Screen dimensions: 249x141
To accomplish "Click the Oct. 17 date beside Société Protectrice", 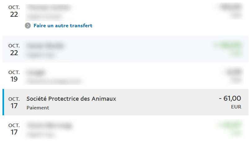I will pyautogui.click(x=14, y=103).
